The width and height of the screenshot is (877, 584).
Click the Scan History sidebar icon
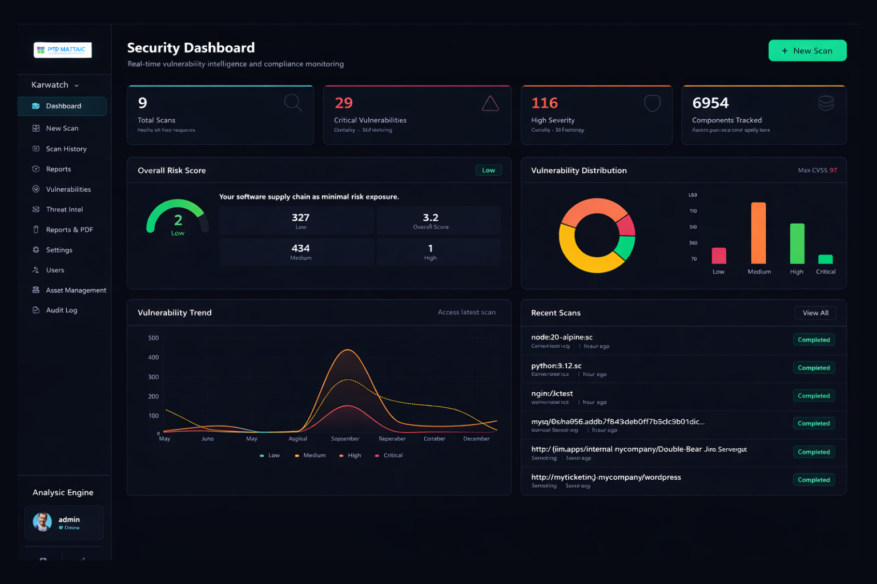[x=36, y=149]
